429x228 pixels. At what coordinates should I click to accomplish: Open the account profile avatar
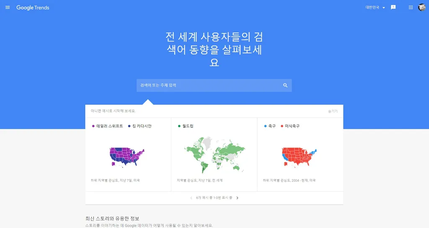[421, 8]
